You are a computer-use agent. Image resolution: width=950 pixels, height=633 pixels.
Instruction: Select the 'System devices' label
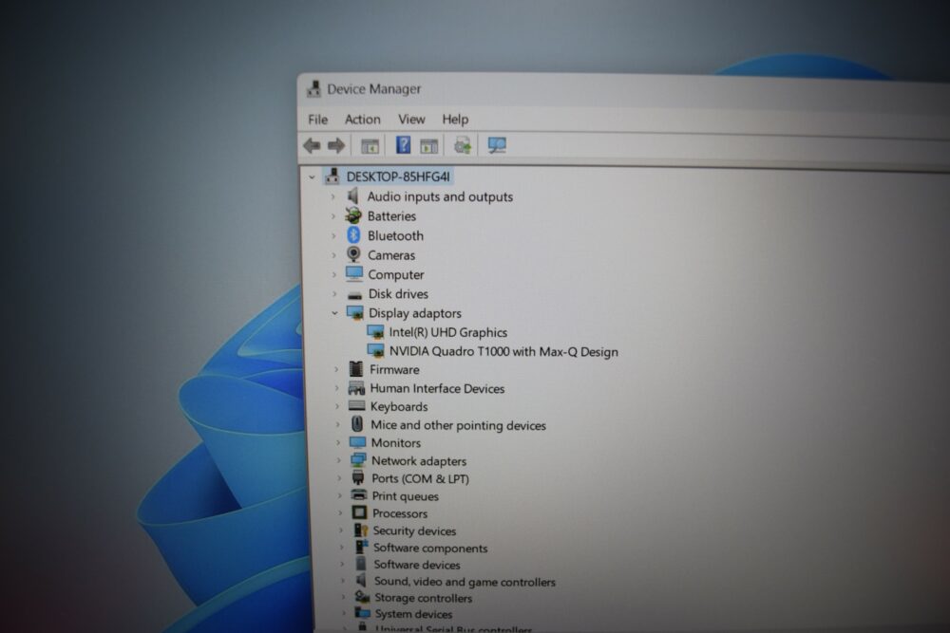pyautogui.click(x=413, y=614)
